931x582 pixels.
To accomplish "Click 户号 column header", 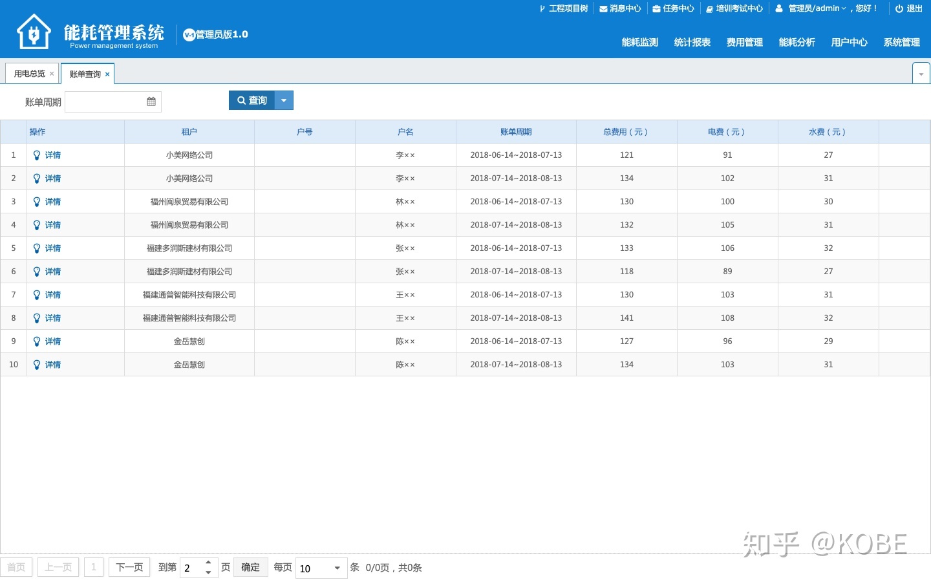I will click(305, 132).
